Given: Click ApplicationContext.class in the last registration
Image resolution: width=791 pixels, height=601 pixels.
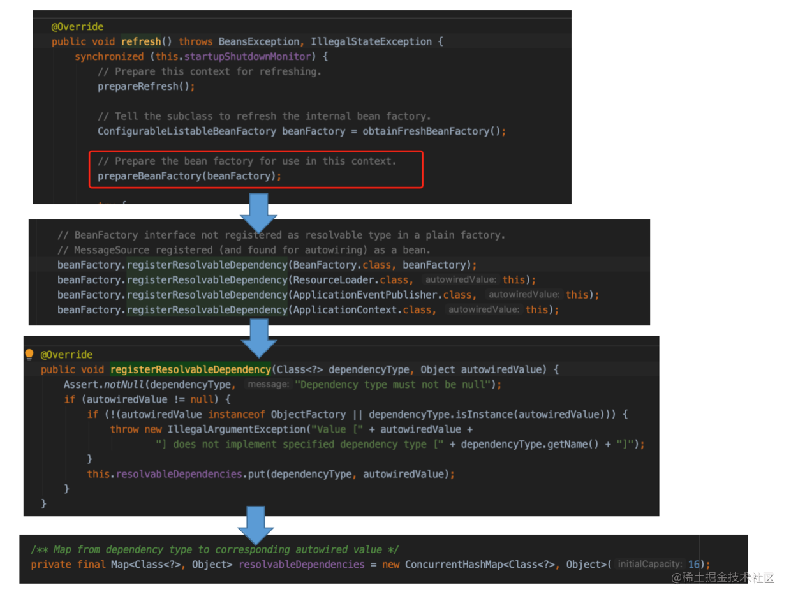Looking at the screenshot, I should coord(362,309).
